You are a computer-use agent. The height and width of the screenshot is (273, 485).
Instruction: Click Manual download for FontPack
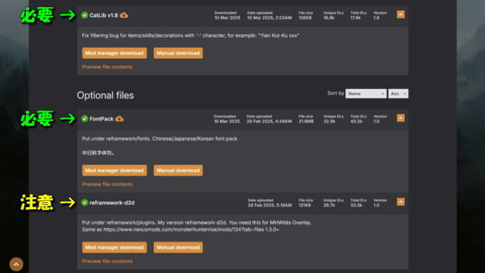177,170
